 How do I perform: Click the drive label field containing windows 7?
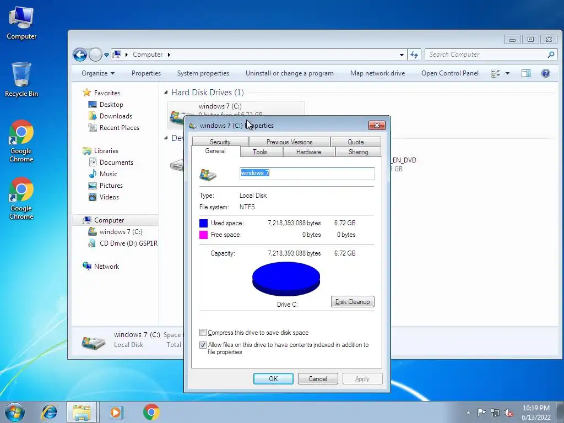click(x=307, y=173)
